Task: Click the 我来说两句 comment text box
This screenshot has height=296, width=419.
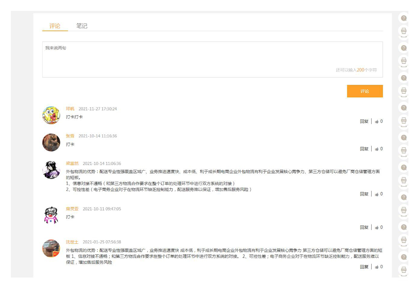Action: [x=212, y=59]
